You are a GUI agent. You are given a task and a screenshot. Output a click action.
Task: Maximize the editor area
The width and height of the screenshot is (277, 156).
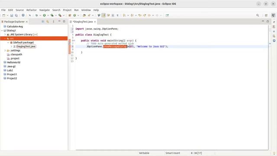pos(267,21)
